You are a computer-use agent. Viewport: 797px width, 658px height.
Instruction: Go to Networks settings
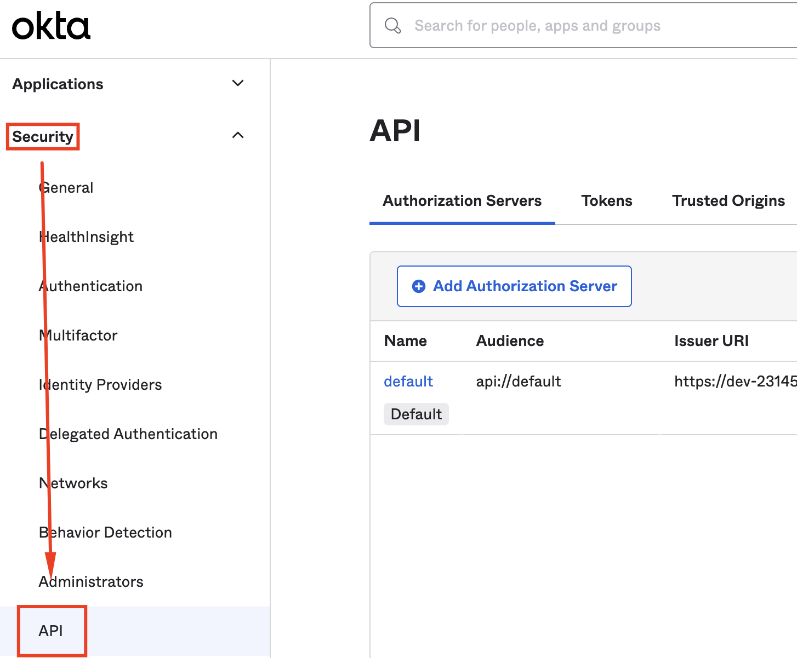(73, 483)
